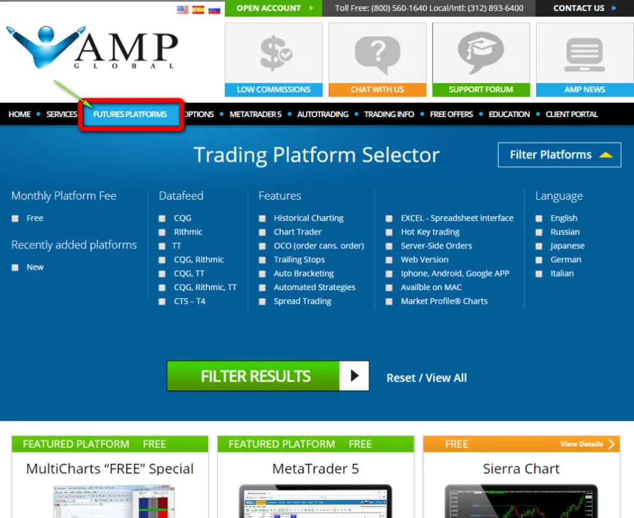Image resolution: width=634 pixels, height=518 pixels.
Task: Collapse the Filter Platforms panel
Action: [558, 155]
